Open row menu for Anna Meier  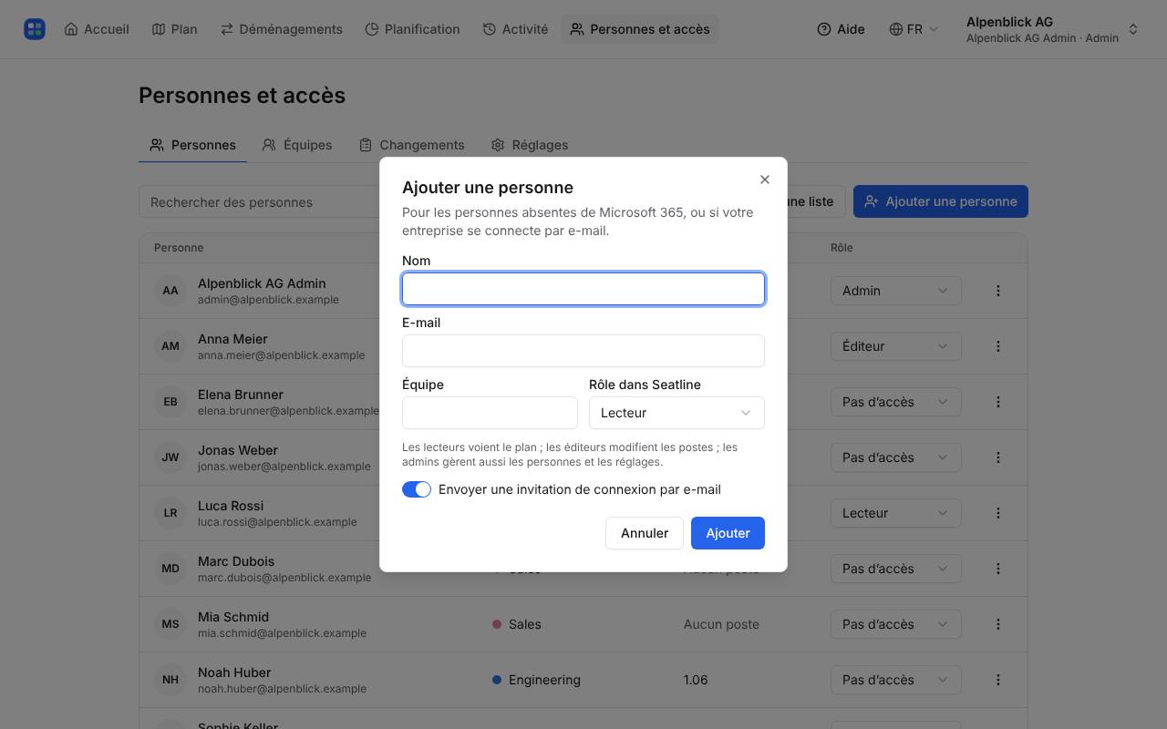pyautogui.click(x=998, y=346)
